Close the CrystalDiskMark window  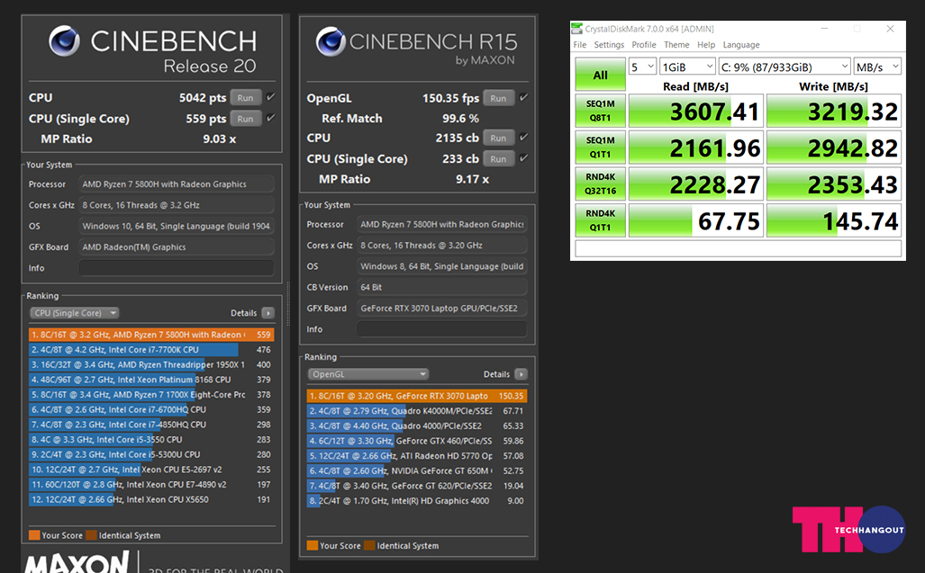(x=890, y=28)
